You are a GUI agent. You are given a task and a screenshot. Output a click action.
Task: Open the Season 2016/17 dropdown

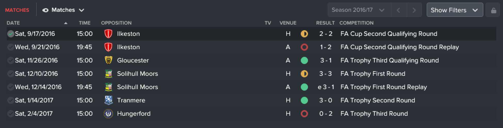(359, 10)
